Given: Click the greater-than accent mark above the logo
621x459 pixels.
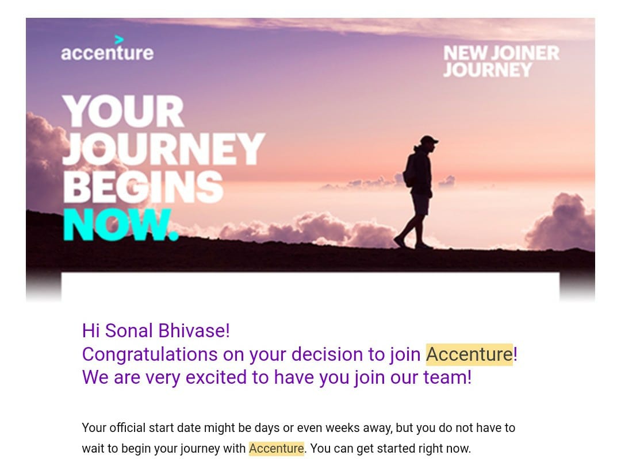Looking at the screenshot, I should pyautogui.click(x=119, y=40).
